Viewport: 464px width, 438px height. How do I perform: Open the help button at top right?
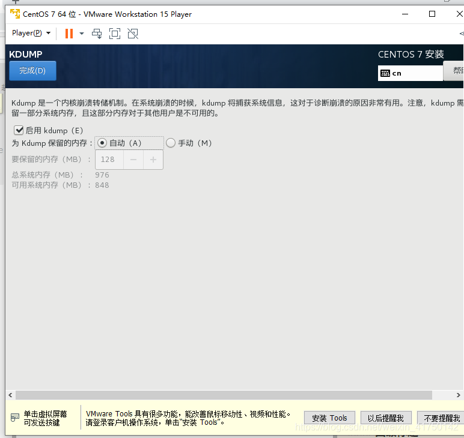tap(454, 71)
